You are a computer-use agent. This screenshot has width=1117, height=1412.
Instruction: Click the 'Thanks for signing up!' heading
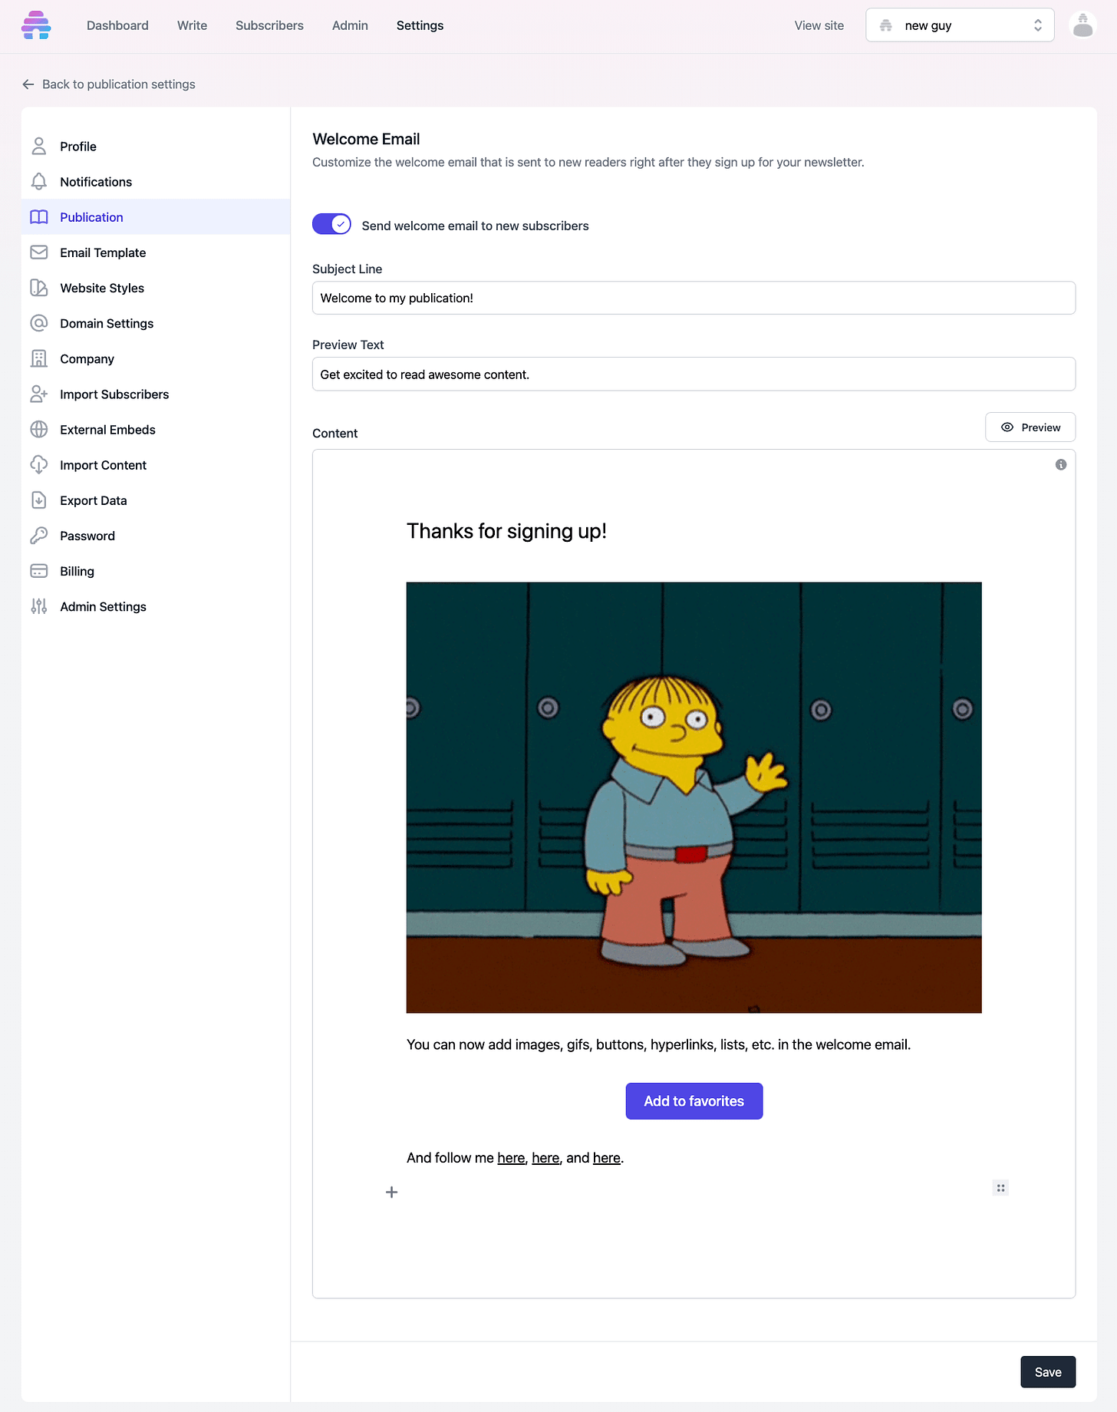click(506, 531)
